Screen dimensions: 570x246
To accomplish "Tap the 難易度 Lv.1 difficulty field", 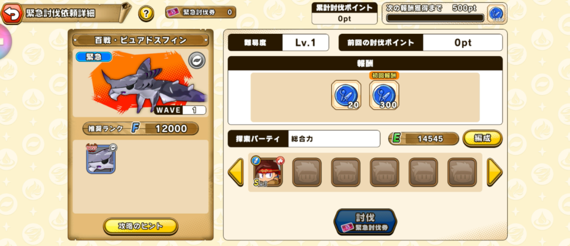I will click(278, 42).
